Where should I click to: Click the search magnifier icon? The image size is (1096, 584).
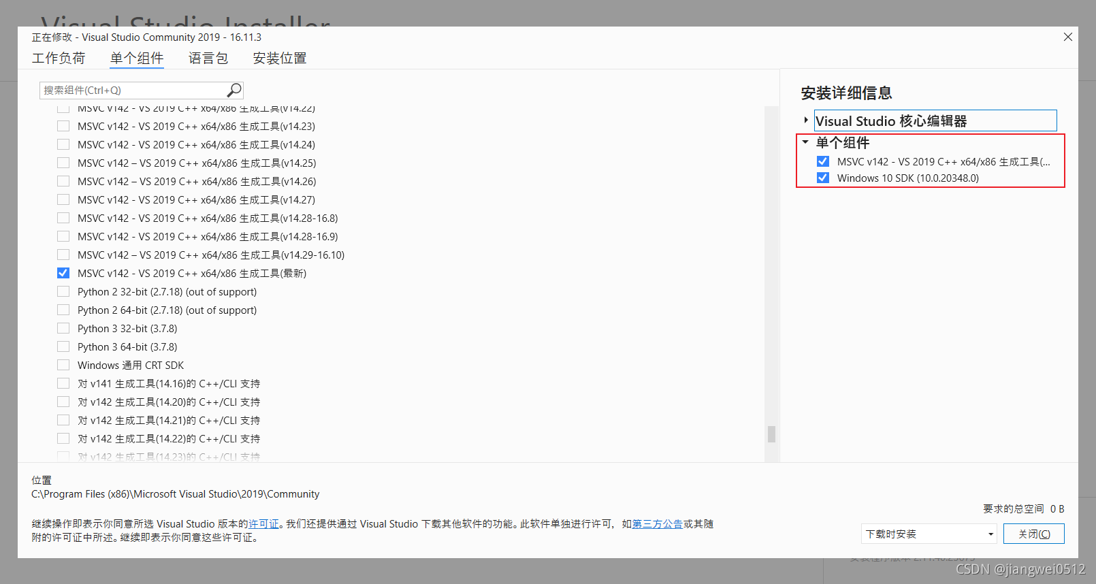tap(233, 90)
